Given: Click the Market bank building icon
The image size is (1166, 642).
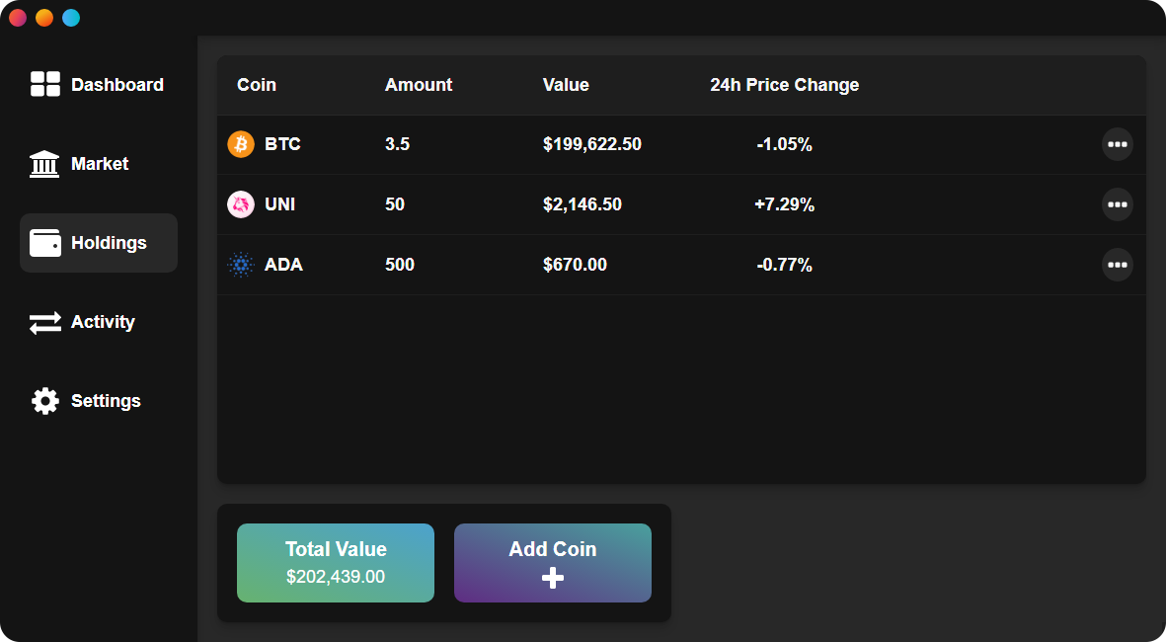Looking at the screenshot, I should click(44, 164).
